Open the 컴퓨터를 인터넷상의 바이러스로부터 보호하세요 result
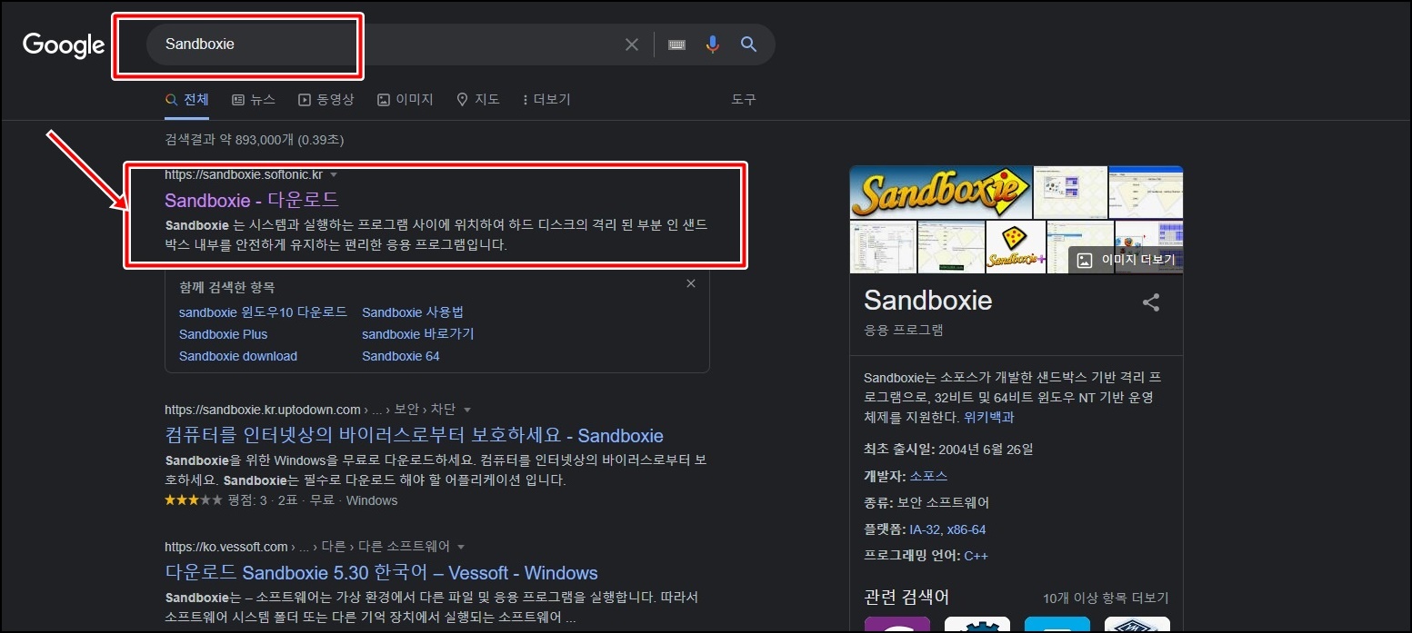The height and width of the screenshot is (633, 1412). click(415, 435)
